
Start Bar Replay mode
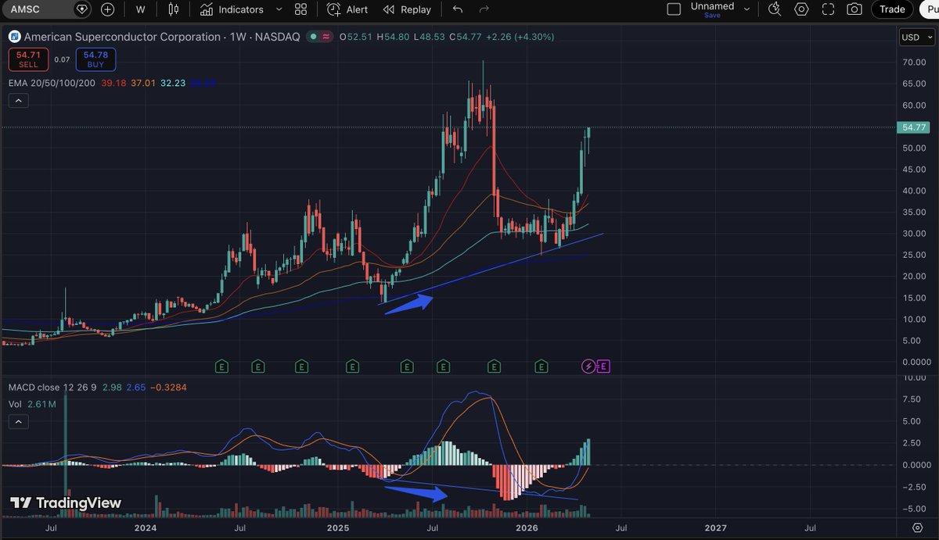pos(407,9)
